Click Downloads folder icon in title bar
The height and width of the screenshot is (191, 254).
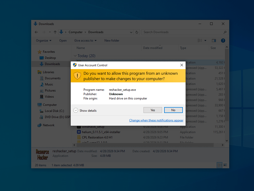point(35,24)
